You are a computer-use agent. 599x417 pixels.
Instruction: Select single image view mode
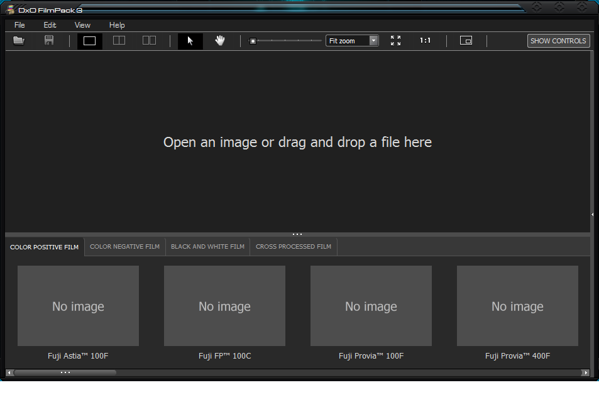pyautogui.click(x=89, y=40)
